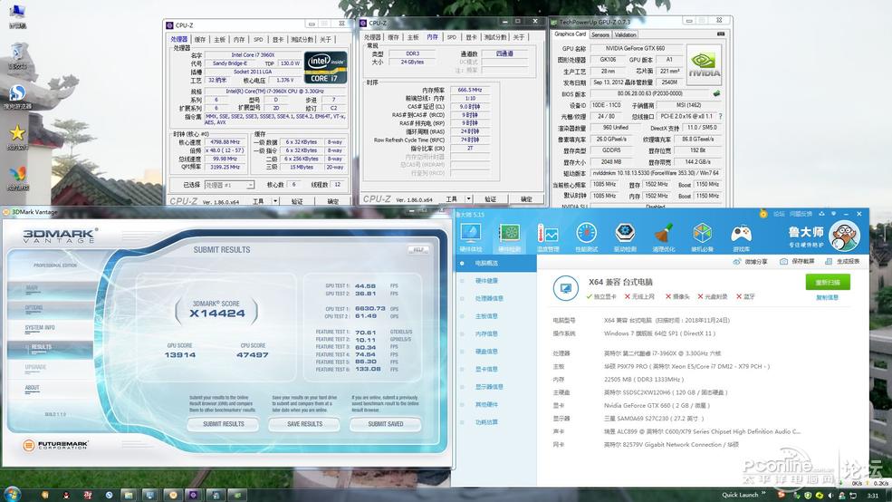The width and height of the screenshot is (892, 502).
Task: Select 硬件检测 icon in Lu Dashi
Action: coord(509,238)
